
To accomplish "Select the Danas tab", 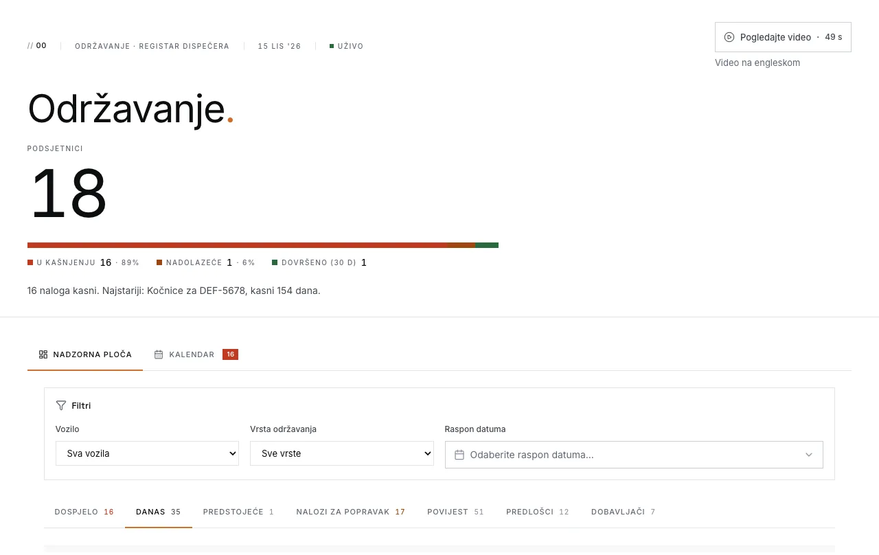I will 159,512.
